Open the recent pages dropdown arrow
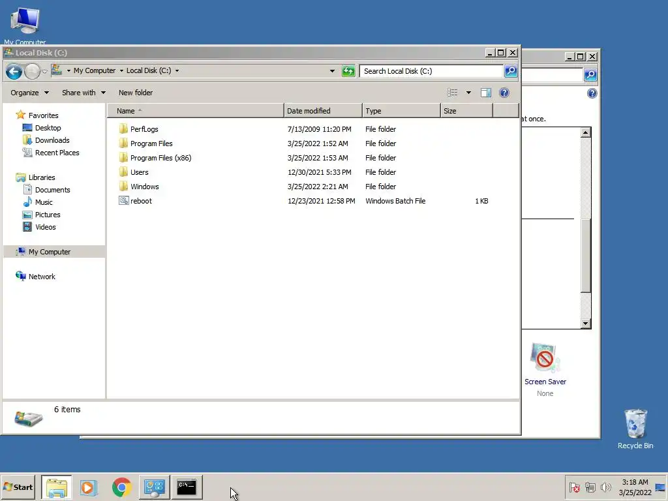 [45, 72]
